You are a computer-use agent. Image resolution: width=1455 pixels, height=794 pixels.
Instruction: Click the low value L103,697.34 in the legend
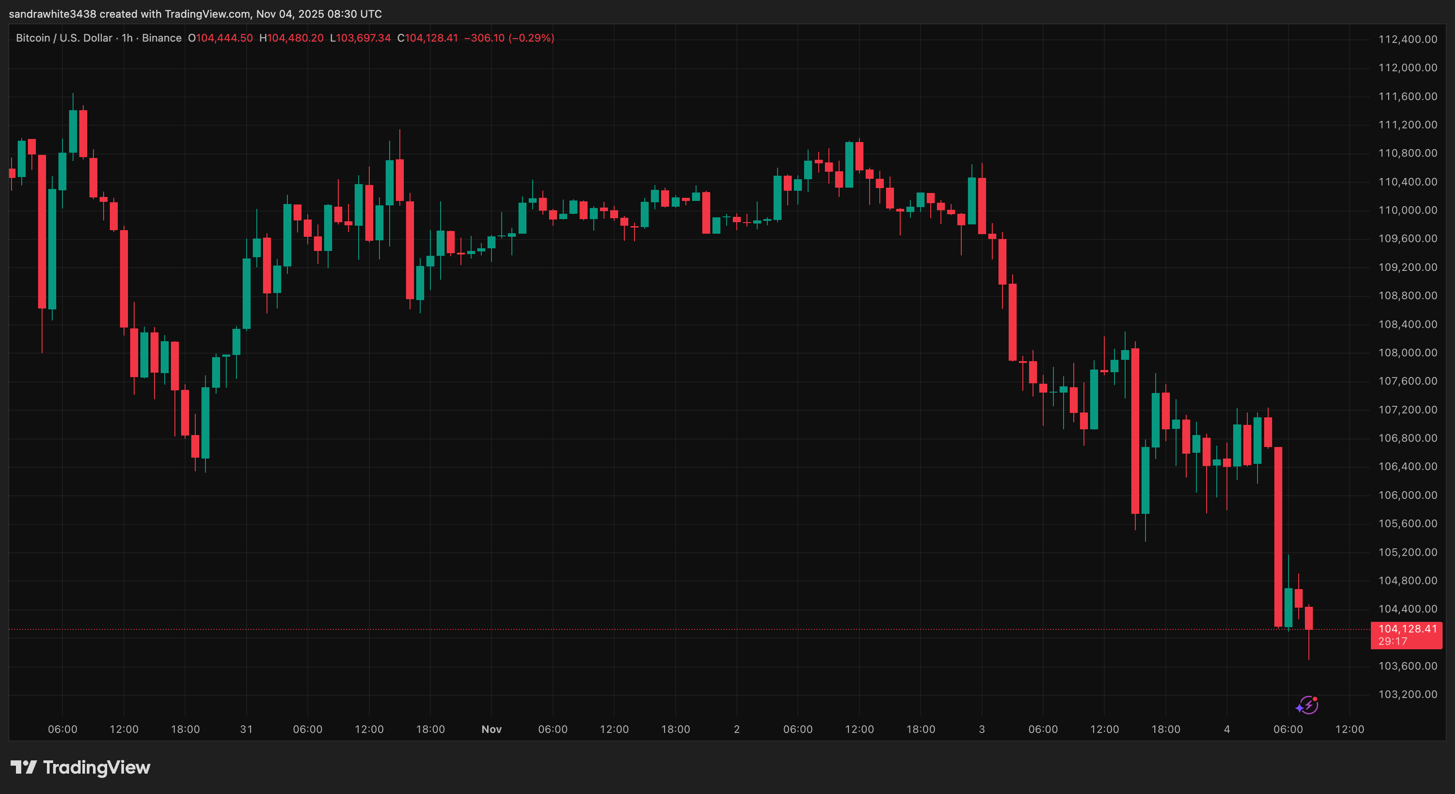pos(361,38)
